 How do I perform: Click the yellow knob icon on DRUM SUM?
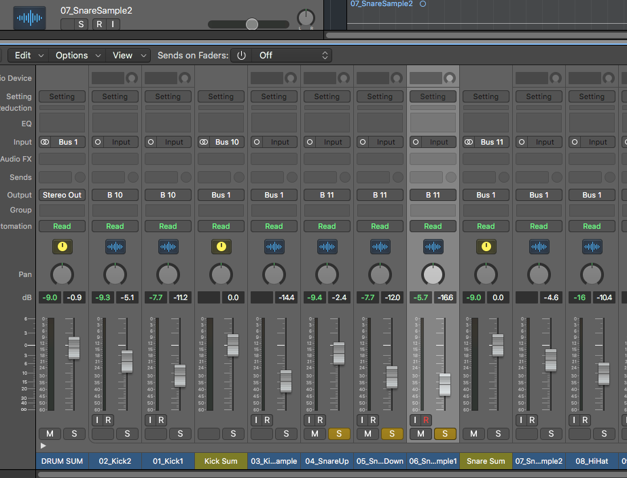(62, 246)
